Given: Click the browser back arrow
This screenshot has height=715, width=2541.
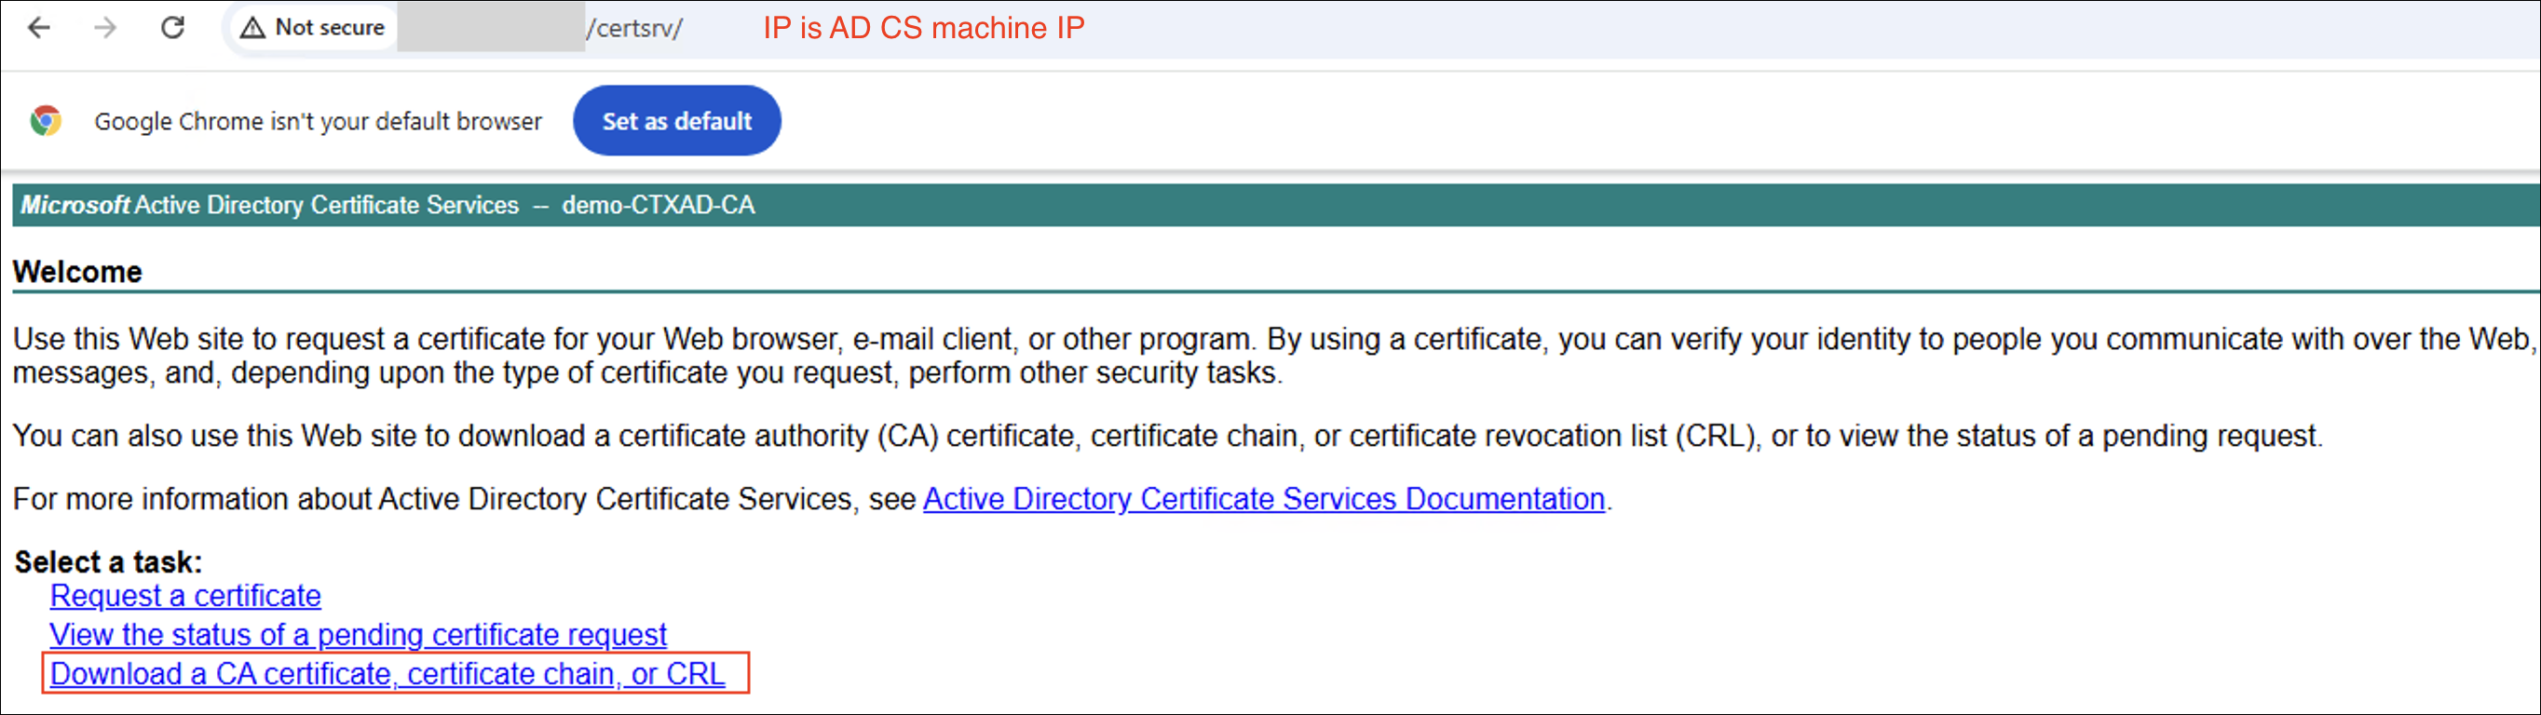Looking at the screenshot, I should pyautogui.click(x=39, y=28).
